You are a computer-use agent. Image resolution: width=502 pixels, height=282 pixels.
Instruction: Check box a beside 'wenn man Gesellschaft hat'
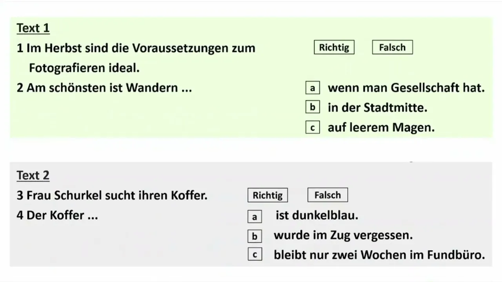[313, 88]
